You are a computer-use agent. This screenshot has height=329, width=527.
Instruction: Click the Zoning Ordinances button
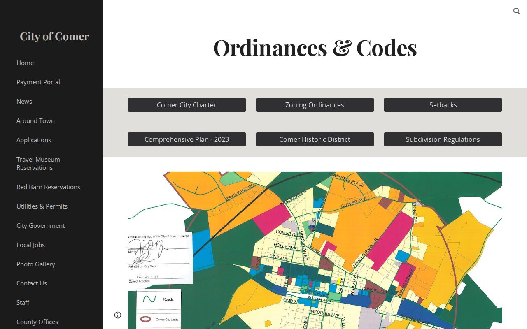315,105
